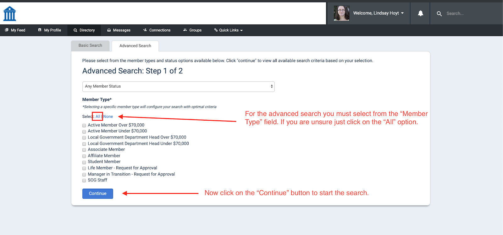Go to My Profile page
This screenshot has height=235, width=503.
click(x=50, y=30)
